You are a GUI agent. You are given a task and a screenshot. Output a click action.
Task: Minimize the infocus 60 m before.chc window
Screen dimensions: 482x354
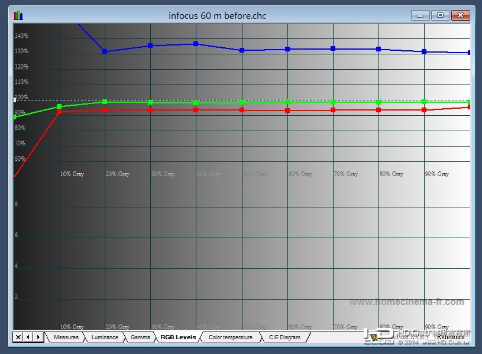(420, 15)
